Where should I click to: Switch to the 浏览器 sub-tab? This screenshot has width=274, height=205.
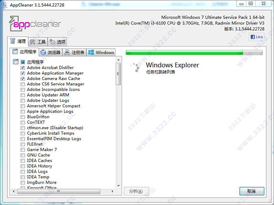(x=51, y=52)
